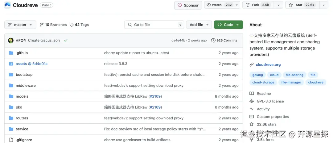Click HFO4's avatar image
Image resolution: width=333 pixels, height=143 pixels.
[11, 40]
